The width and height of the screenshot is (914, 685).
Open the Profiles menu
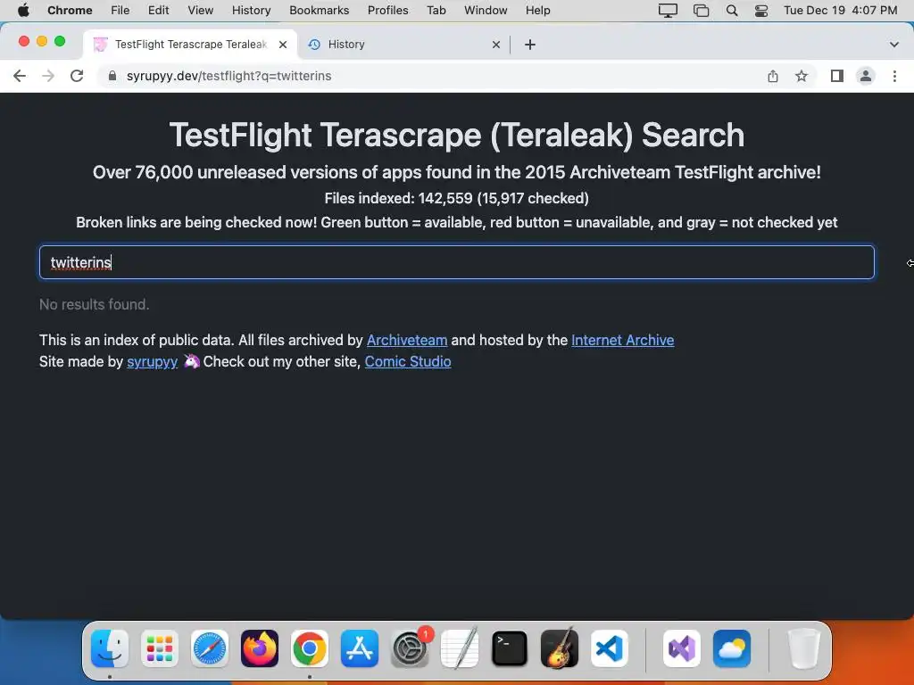click(387, 10)
